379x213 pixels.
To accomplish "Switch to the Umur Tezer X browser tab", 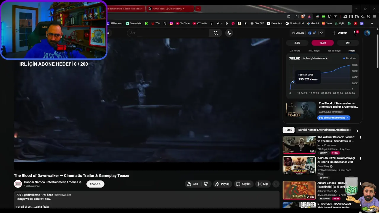I will [171, 9].
